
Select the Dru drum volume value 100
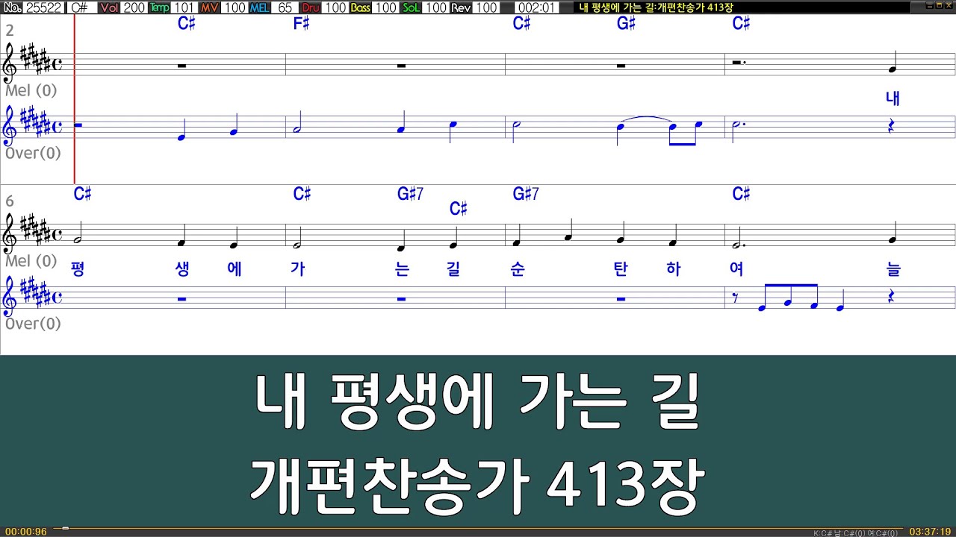pos(335,7)
